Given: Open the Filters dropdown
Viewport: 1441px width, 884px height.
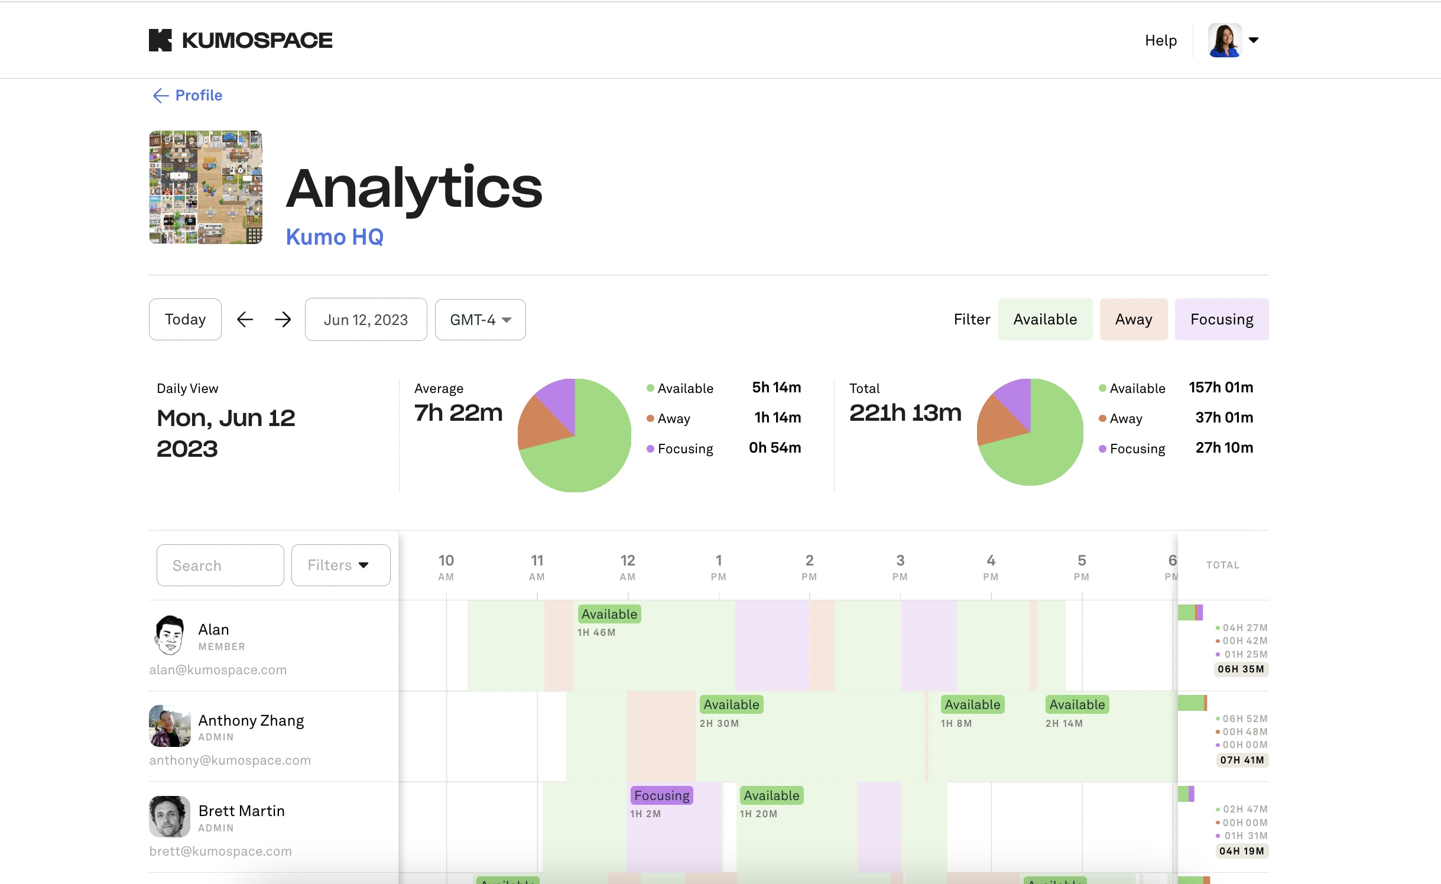Looking at the screenshot, I should pyautogui.click(x=340, y=565).
